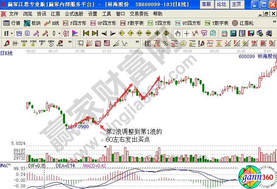
Task: Toggle the crosshair cursor mode
Action: [186, 33]
